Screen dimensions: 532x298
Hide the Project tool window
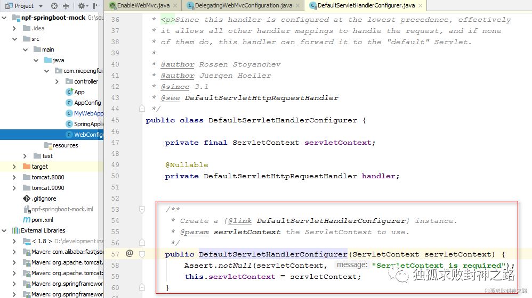(96, 6)
